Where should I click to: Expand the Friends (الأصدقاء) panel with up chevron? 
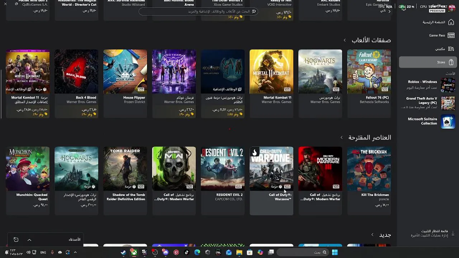click(29, 240)
